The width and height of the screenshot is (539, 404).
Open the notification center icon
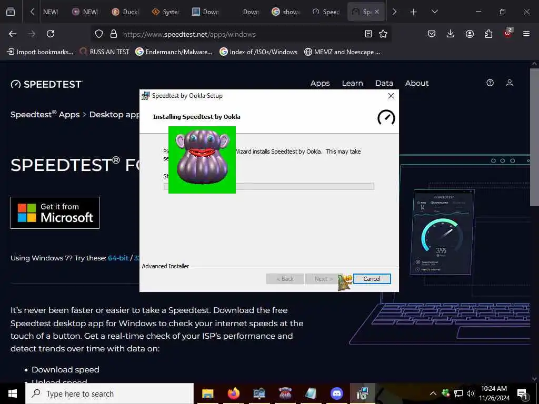click(523, 393)
